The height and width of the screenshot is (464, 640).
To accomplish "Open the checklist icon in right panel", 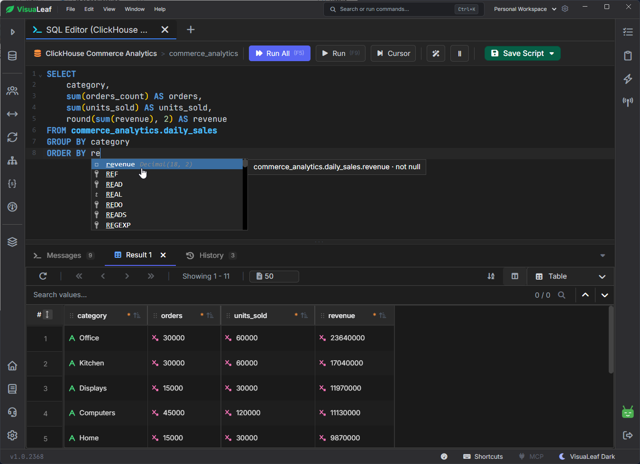I will click(628, 32).
